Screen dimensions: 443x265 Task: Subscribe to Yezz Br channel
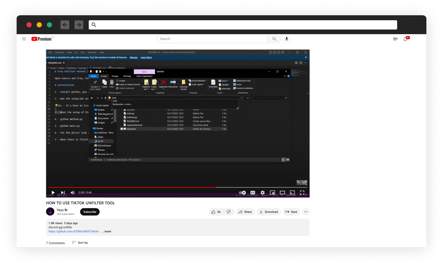[90, 212]
